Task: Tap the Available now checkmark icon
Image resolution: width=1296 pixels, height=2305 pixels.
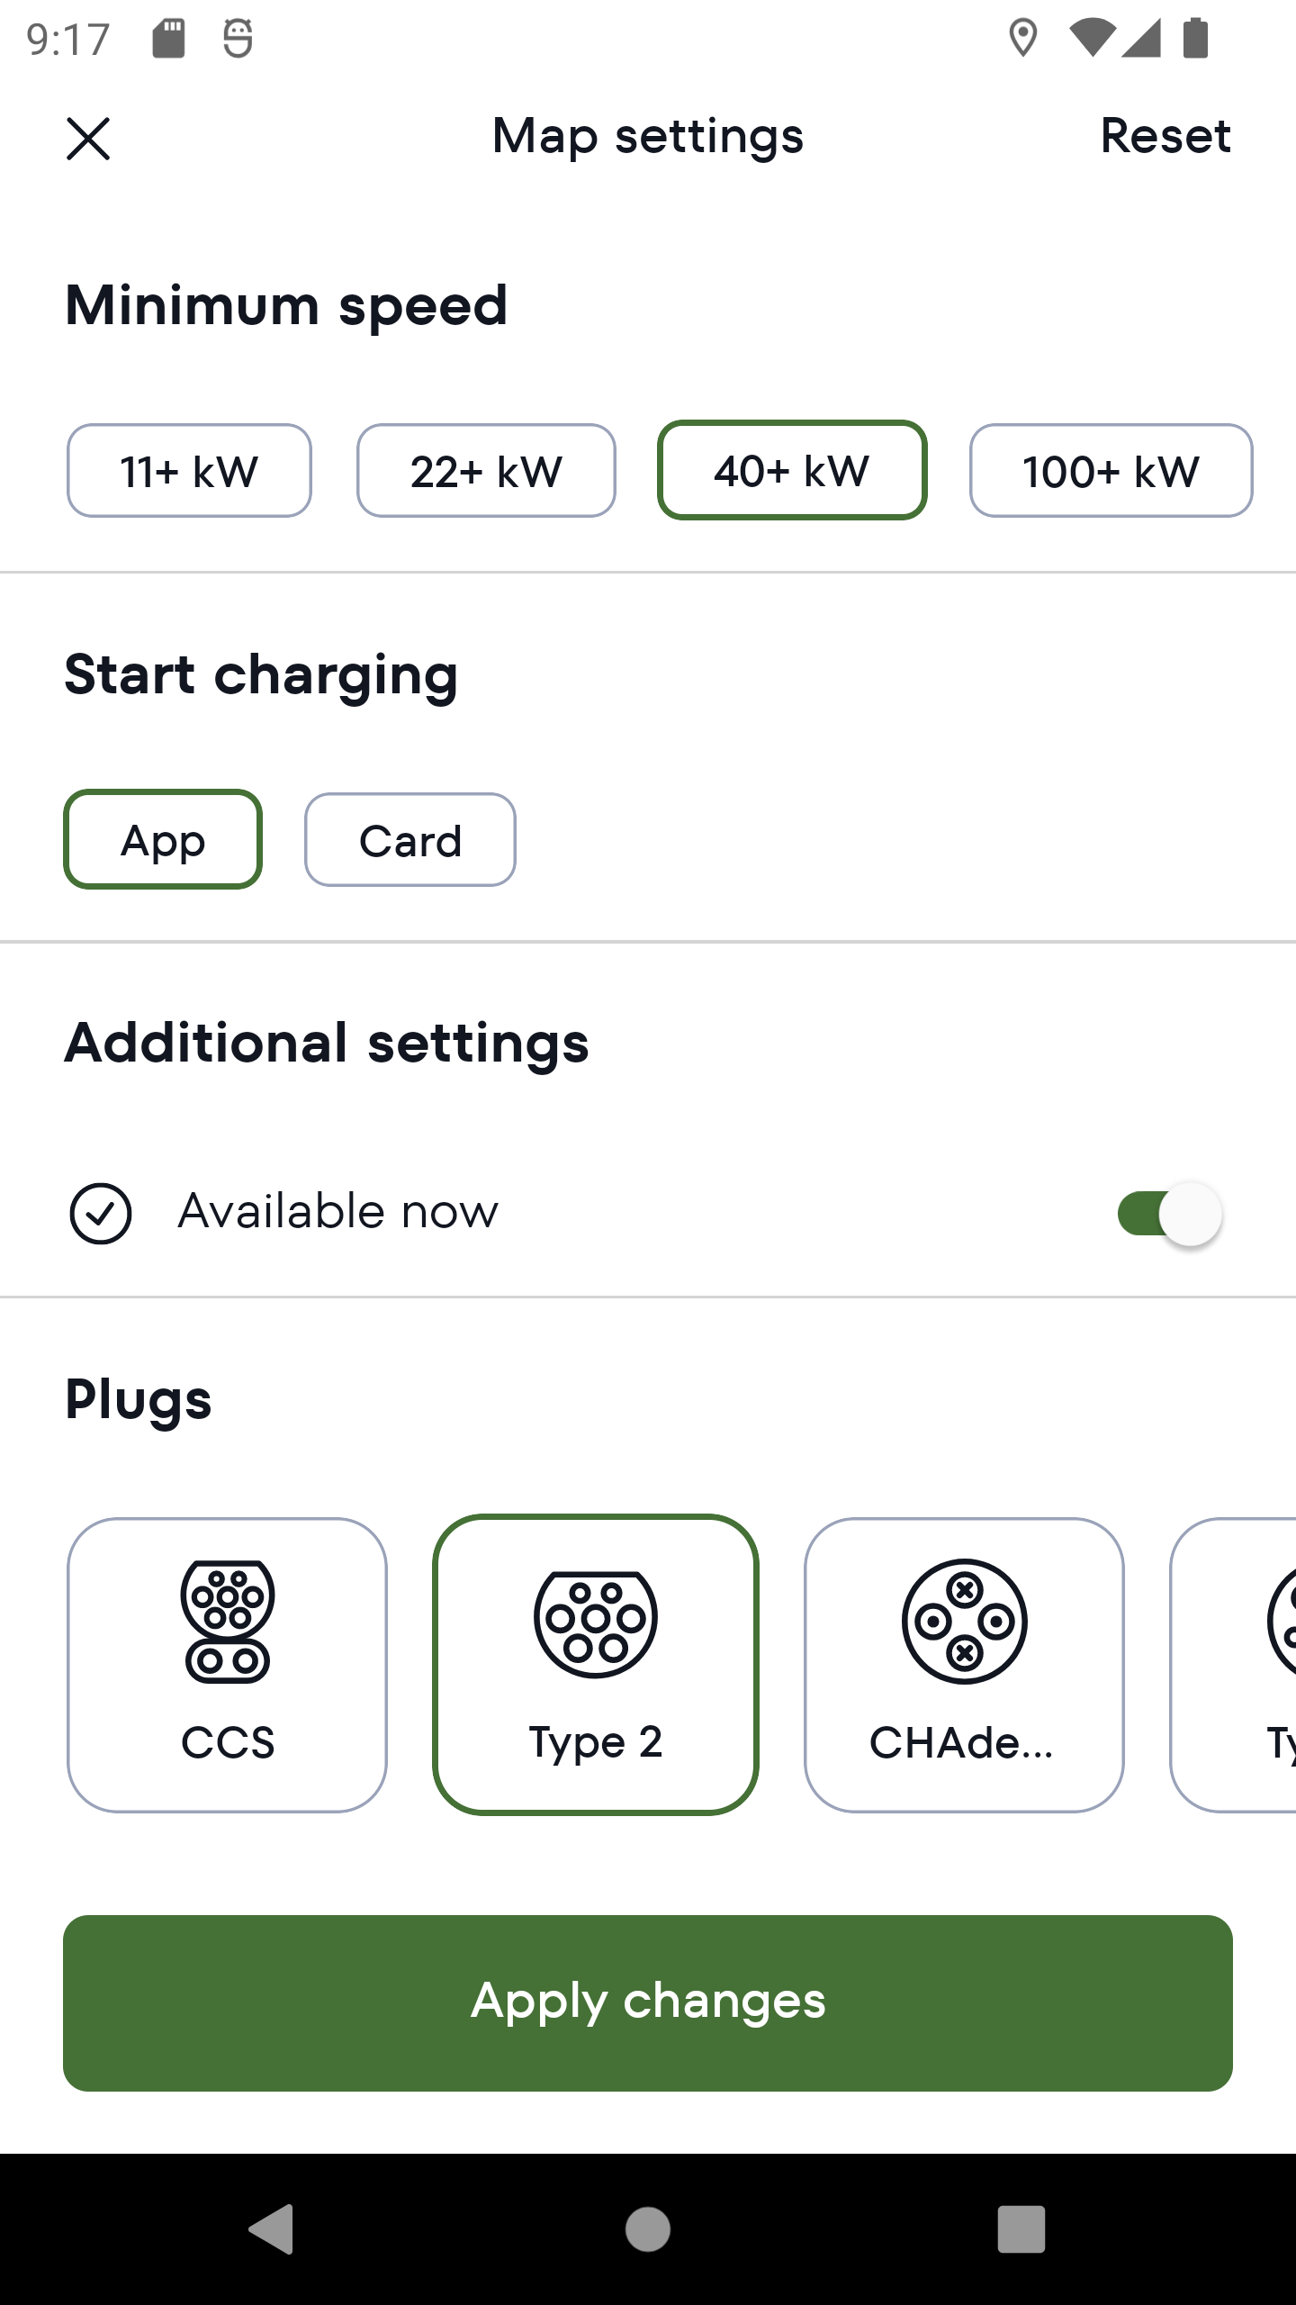Action: click(101, 1213)
